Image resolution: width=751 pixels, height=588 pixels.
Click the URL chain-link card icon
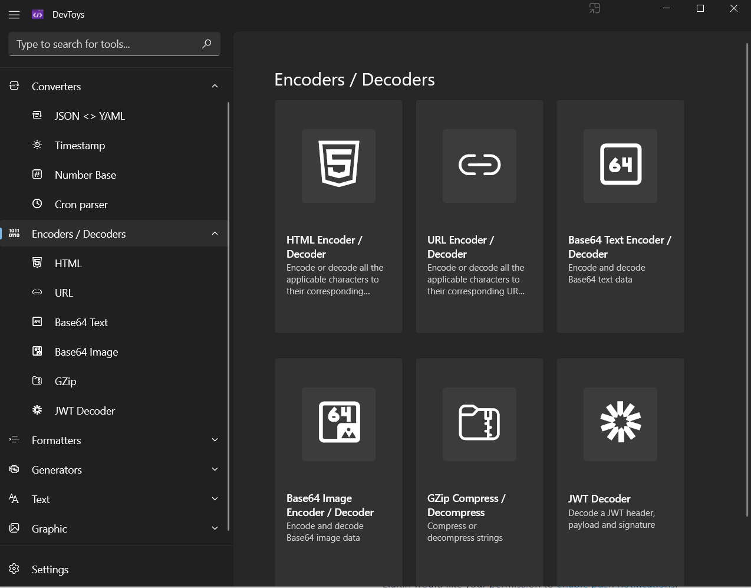480,165
